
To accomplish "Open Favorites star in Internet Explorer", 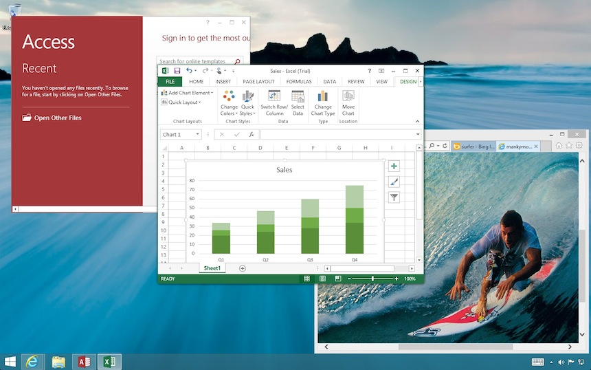I will click(x=569, y=146).
